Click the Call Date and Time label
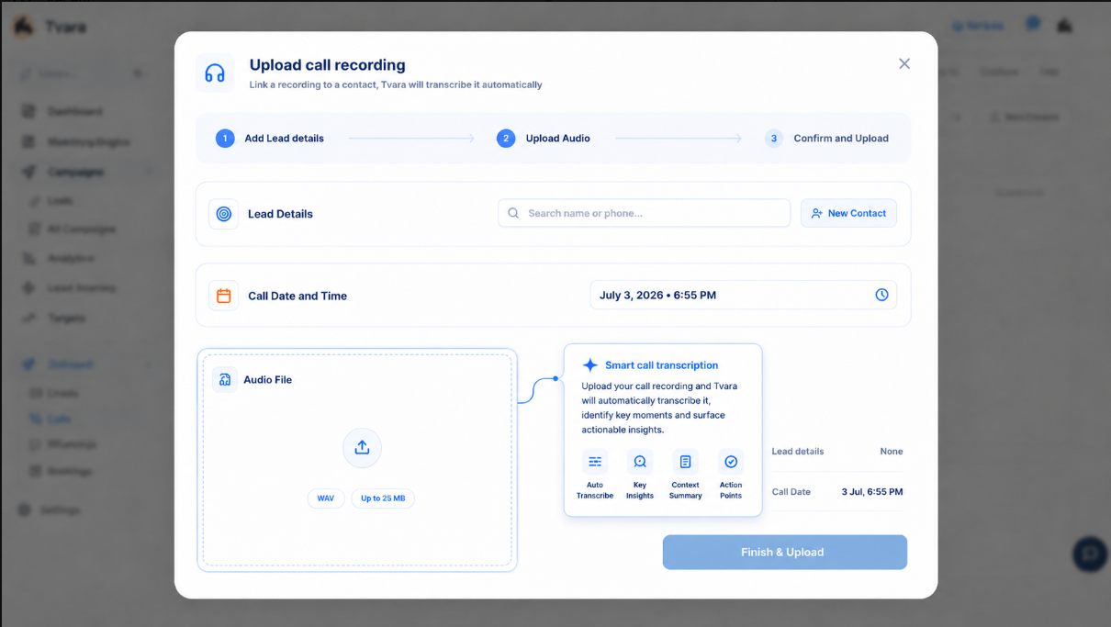This screenshot has height=627, width=1111. tap(297, 296)
